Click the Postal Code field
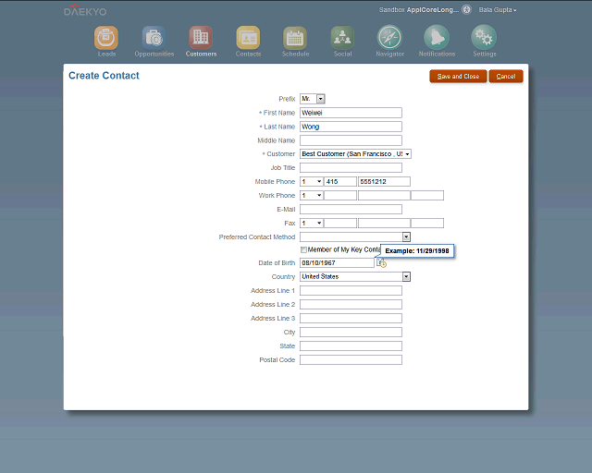 pyautogui.click(x=351, y=360)
